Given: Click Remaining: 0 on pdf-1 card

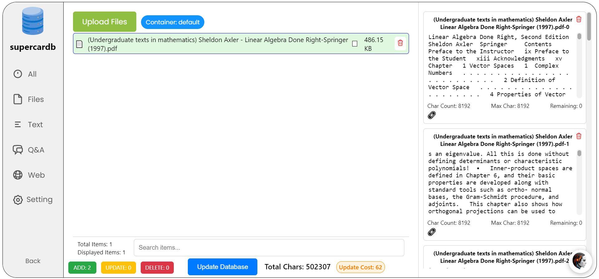Looking at the screenshot, I should tap(566, 223).
